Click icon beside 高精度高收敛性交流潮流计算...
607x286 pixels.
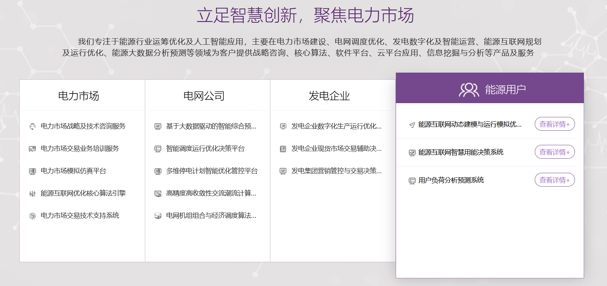coord(158,194)
